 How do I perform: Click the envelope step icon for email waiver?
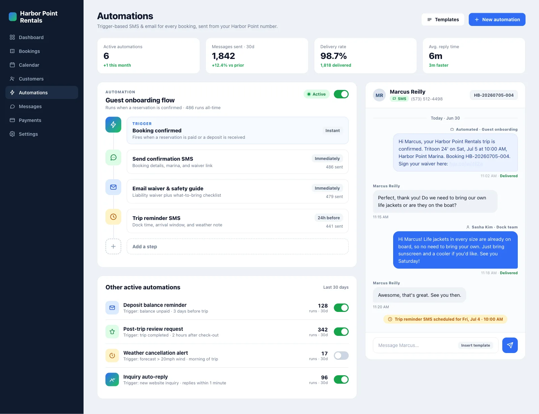pyautogui.click(x=113, y=187)
